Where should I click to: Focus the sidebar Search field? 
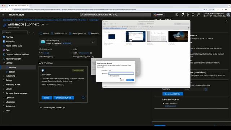click(15, 32)
